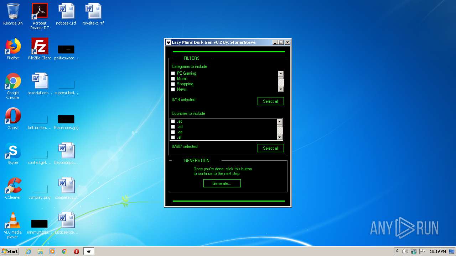Click categories list scroll-up arrow
Image resolution: width=456 pixels, height=256 pixels.
[281, 74]
